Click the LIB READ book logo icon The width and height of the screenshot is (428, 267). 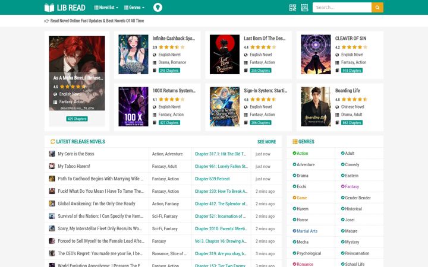coord(49,8)
